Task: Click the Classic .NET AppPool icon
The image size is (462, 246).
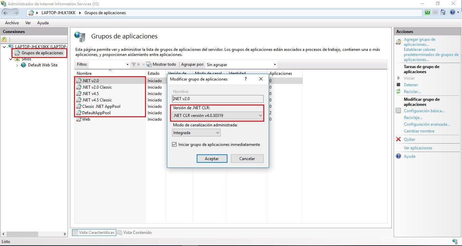Action: [x=79, y=106]
